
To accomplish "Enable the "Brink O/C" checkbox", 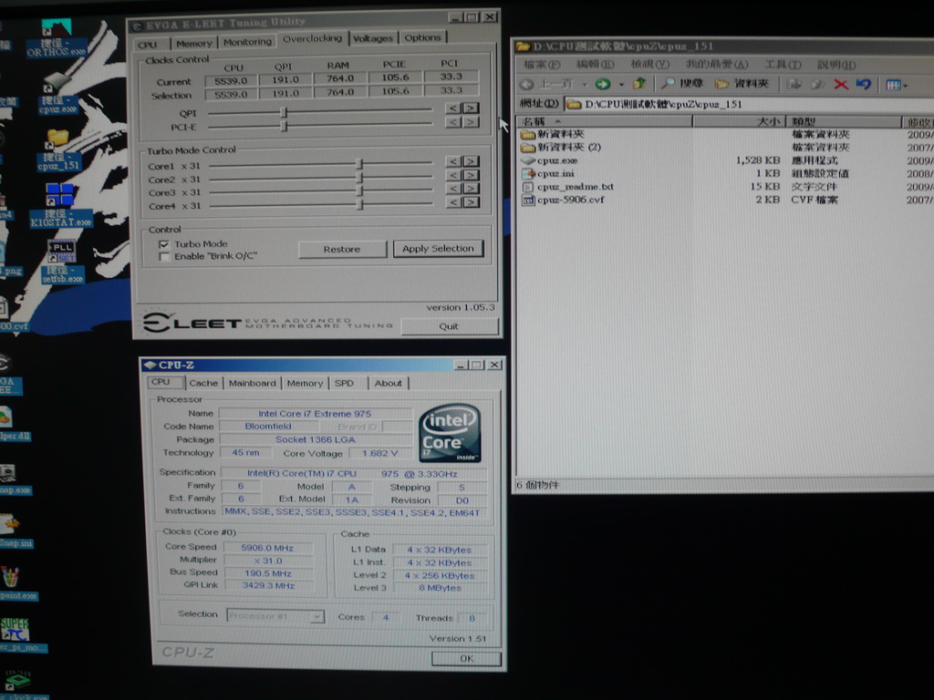I will (x=164, y=256).
